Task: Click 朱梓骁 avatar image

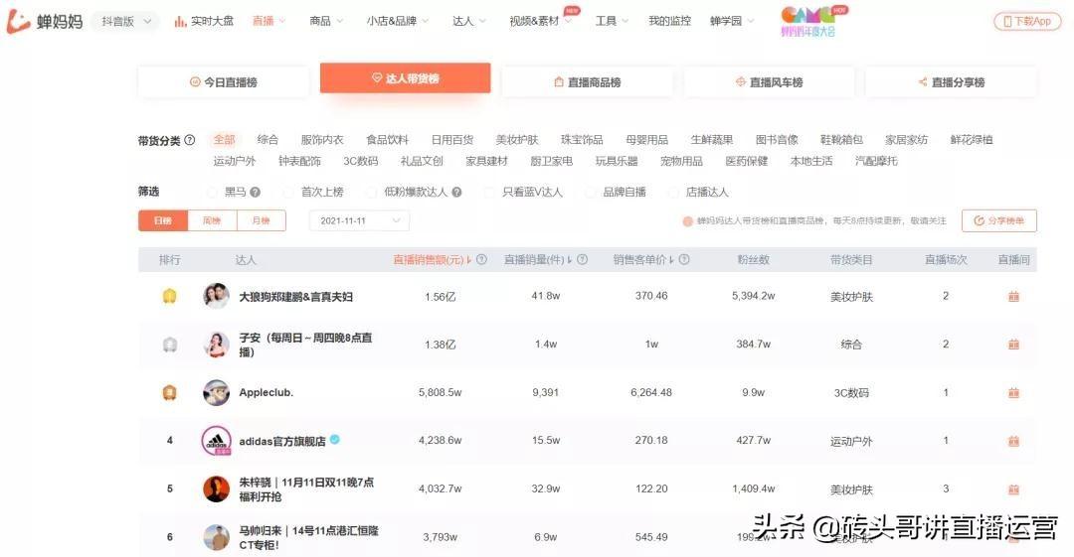Action: pyautogui.click(x=217, y=488)
